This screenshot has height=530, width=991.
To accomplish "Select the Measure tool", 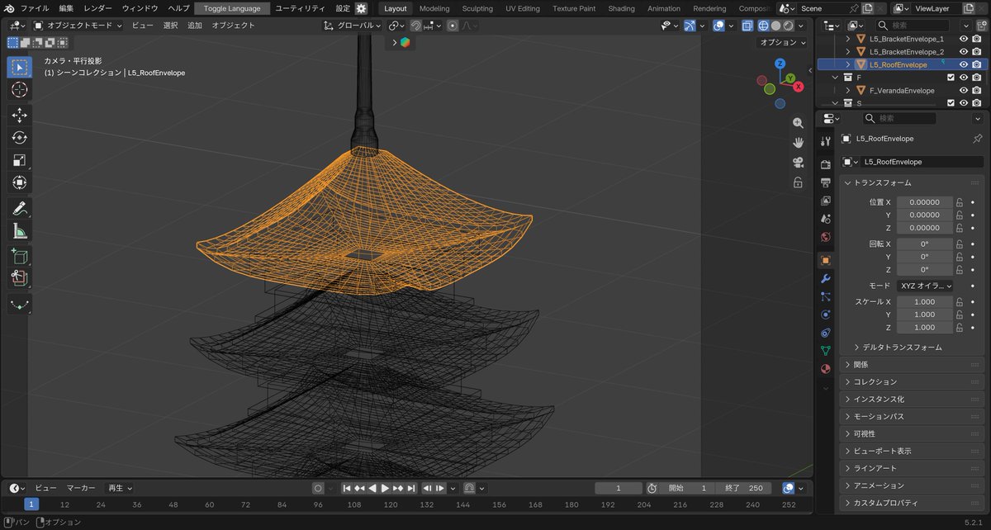I will tap(19, 231).
